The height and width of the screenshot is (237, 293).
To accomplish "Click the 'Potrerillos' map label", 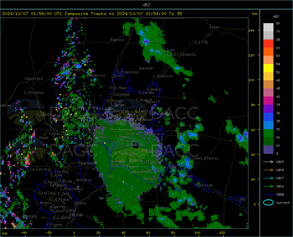I will pyautogui.click(x=60, y=134).
